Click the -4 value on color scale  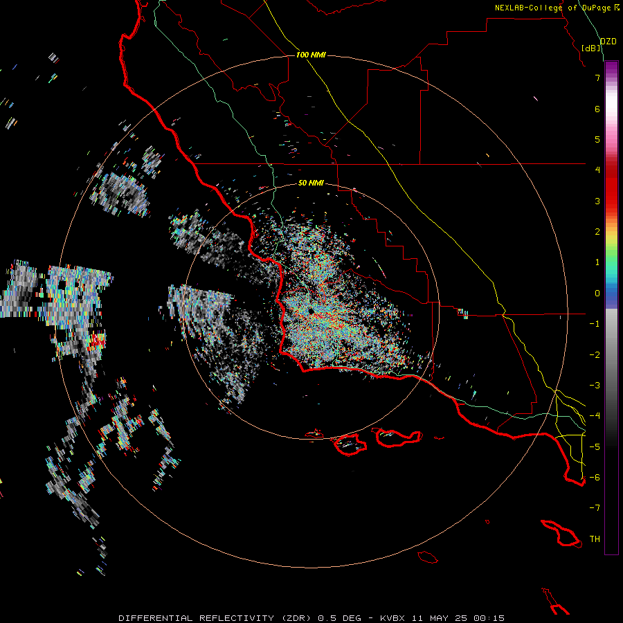click(595, 416)
